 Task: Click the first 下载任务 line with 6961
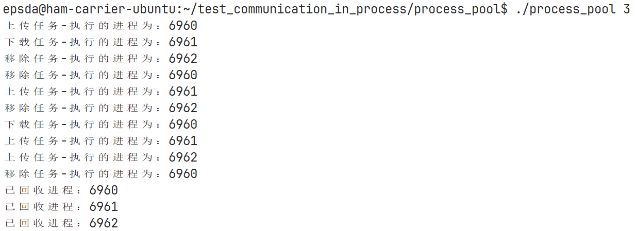point(100,42)
